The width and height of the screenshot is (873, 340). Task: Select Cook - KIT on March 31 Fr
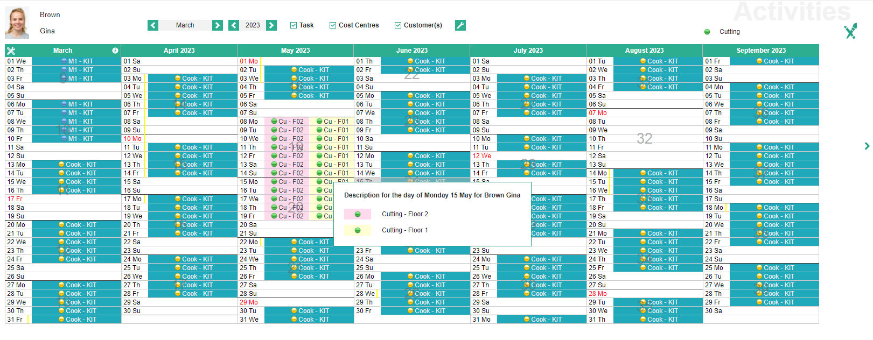pyautogui.click(x=76, y=320)
